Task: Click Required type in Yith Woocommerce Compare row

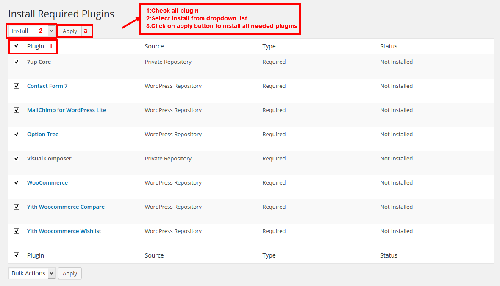Action: (274, 207)
